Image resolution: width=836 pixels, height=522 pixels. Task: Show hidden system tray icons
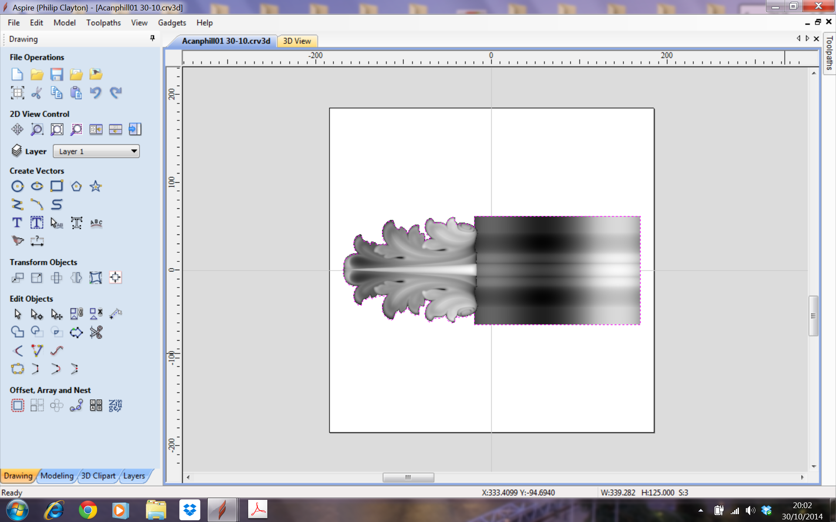[x=701, y=511]
